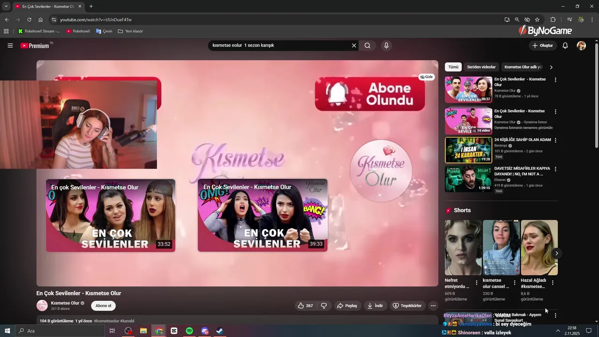Open options for kısmetse olur cansel short
The width and height of the screenshot is (599, 337).
click(514, 283)
